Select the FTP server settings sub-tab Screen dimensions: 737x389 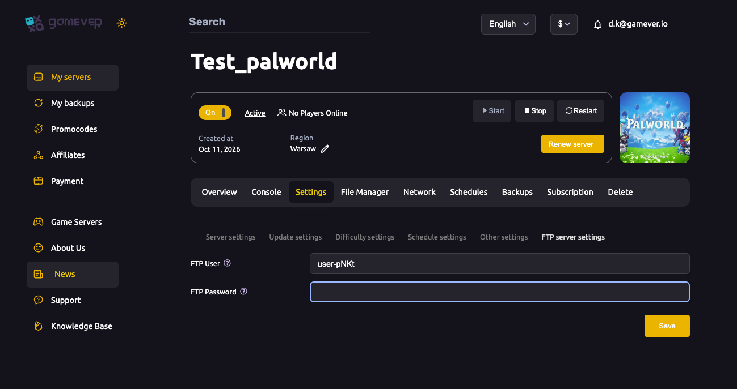(573, 237)
